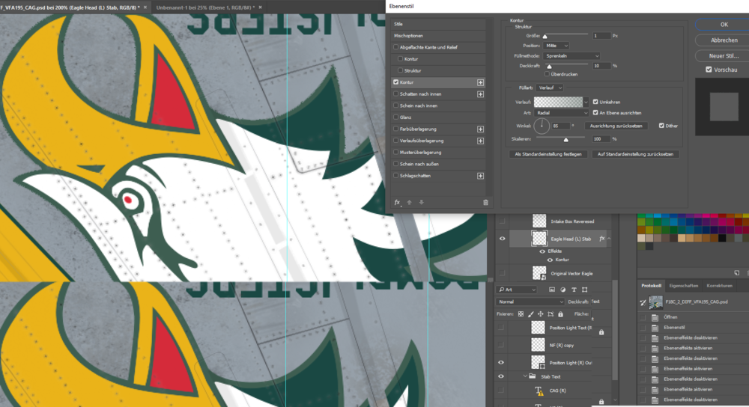Filter layers by pixel layer icon
Screen dimensions: 749x407
(552, 290)
